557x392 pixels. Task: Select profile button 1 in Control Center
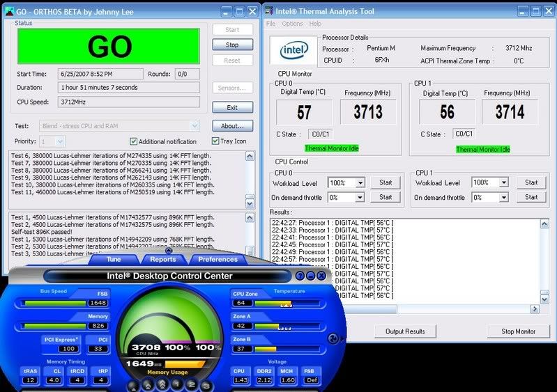[x=177, y=384]
